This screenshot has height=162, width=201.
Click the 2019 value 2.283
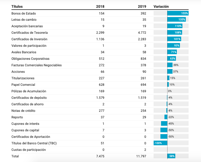pyautogui.click(x=142, y=39)
